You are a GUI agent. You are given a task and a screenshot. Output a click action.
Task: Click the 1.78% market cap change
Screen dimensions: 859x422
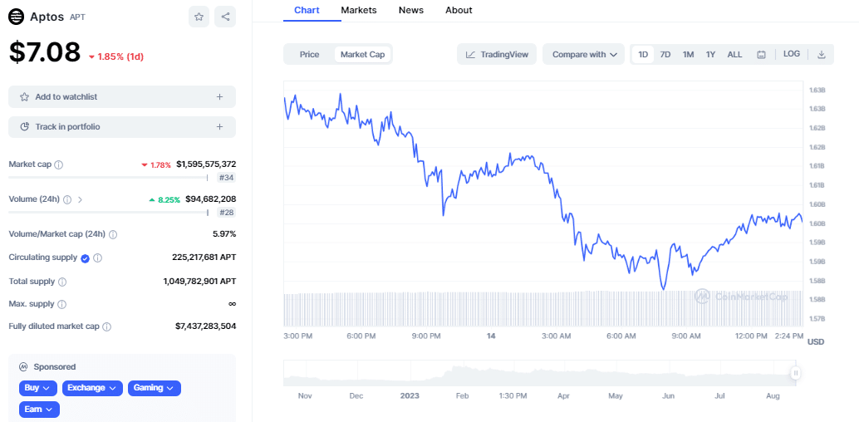click(x=157, y=164)
